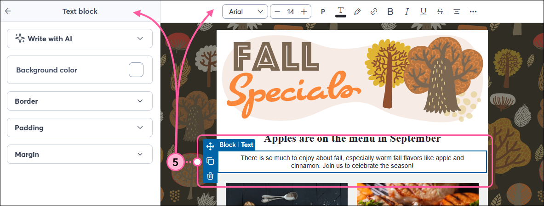
Task: Expand the Margin section
Action: [x=80, y=155]
